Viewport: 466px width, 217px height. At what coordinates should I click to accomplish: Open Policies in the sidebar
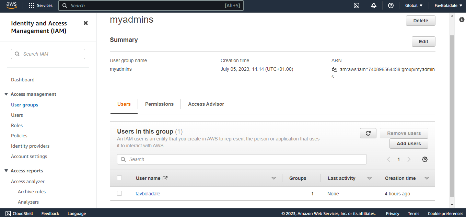click(19, 136)
